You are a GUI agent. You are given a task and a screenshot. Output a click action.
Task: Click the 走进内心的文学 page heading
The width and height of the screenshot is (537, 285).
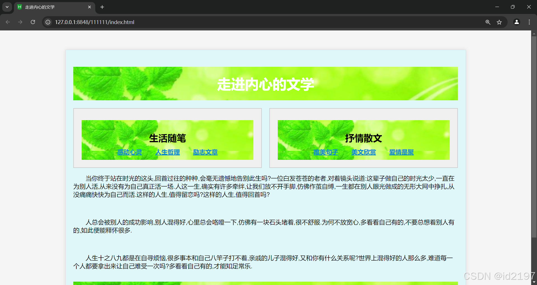265,84
